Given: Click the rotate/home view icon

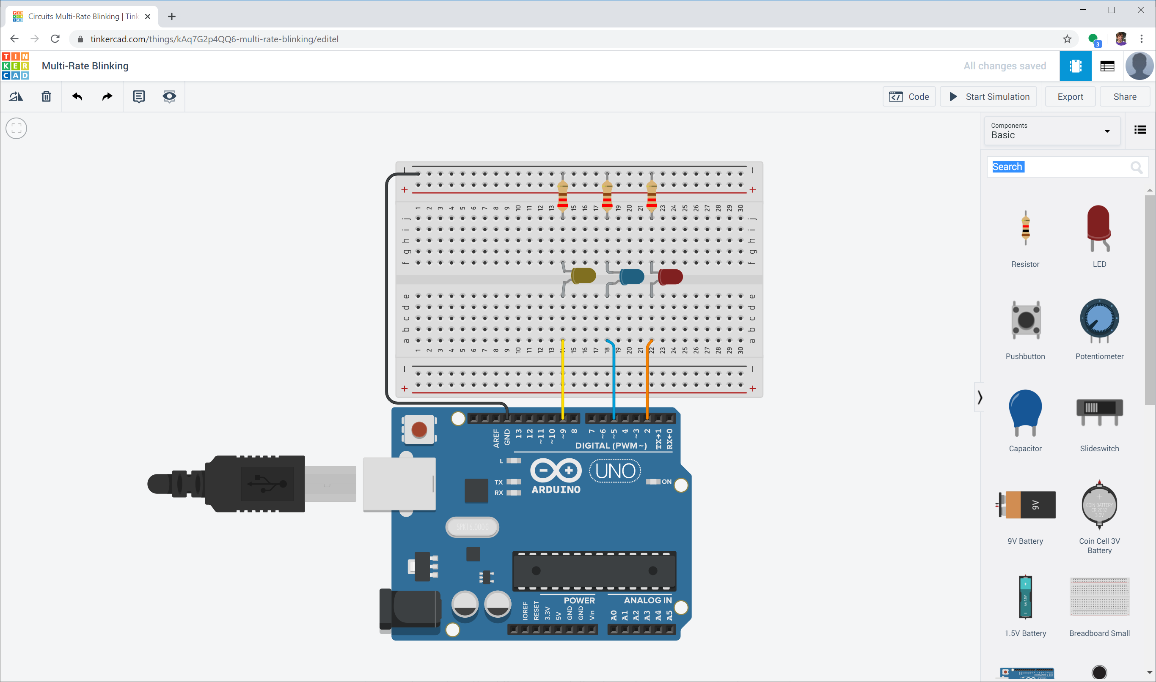Looking at the screenshot, I should click(x=15, y=96).
